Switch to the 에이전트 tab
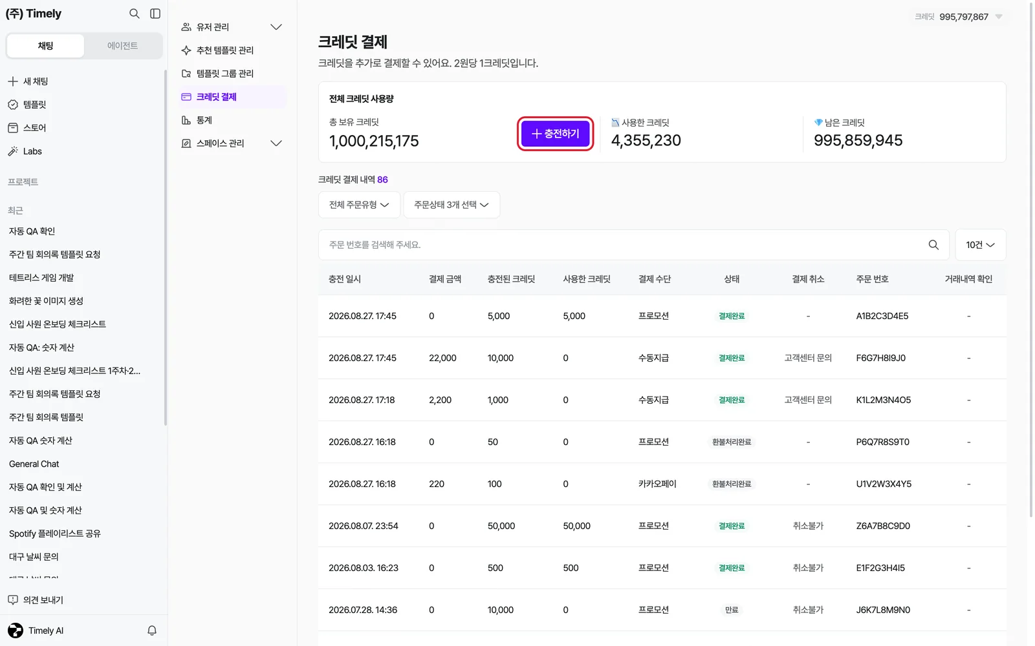 pos(122,46)
